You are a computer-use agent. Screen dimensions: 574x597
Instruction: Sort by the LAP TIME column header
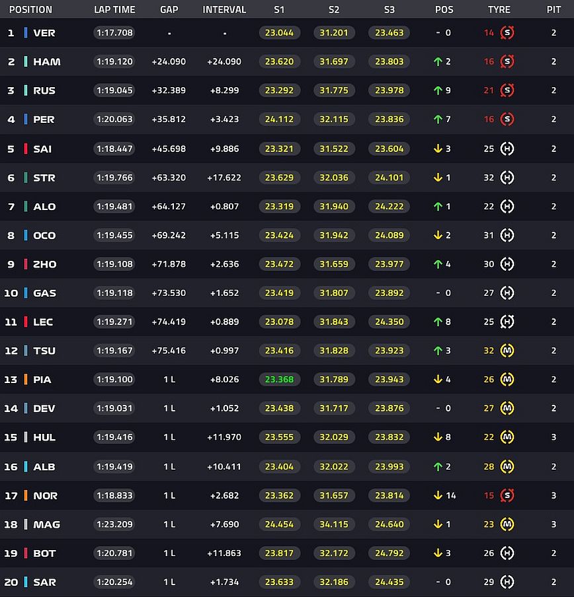[x=114, y=10]
